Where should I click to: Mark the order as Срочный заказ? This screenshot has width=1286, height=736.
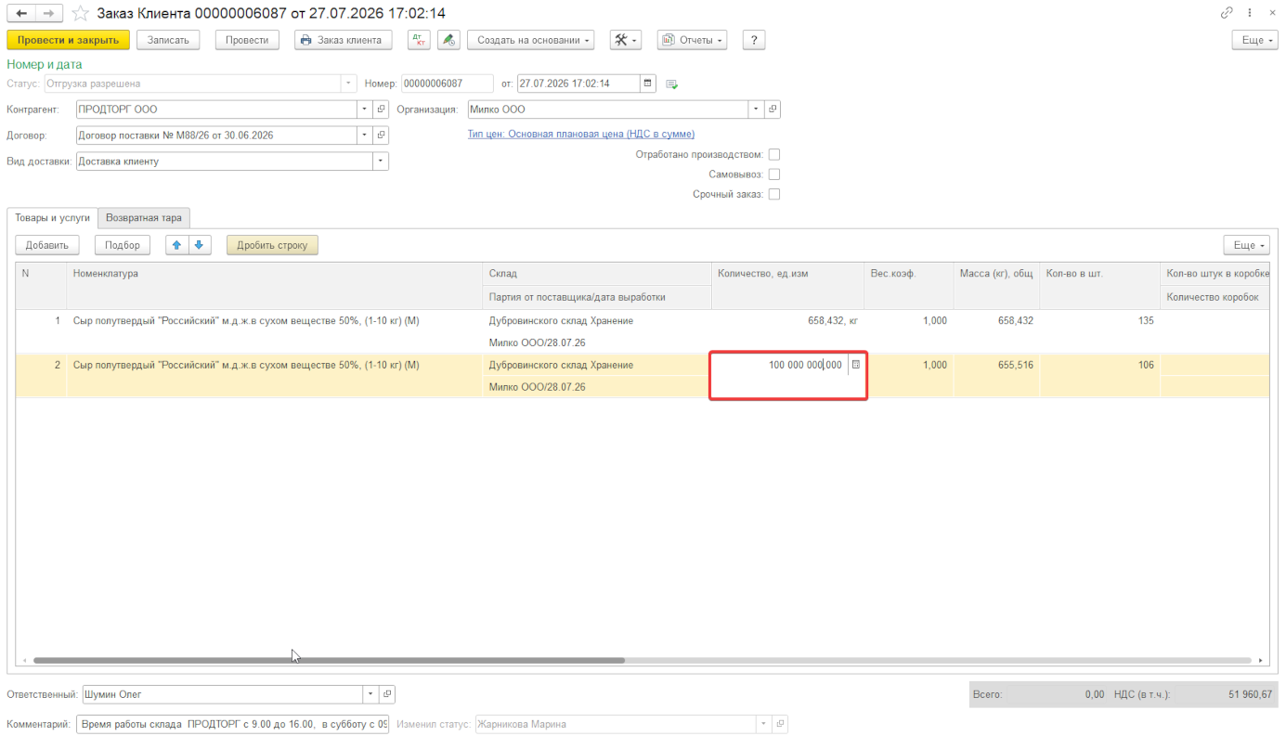coord(774,194)
